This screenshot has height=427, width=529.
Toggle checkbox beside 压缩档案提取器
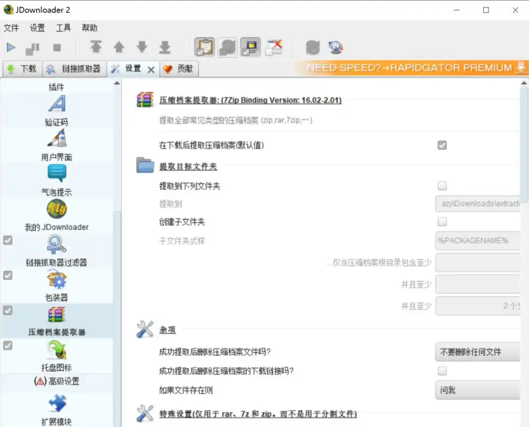pos(8,310)
